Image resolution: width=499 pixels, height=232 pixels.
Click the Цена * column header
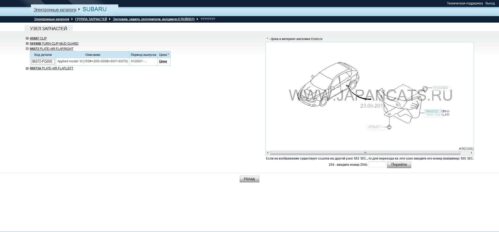[x=164, y=55]
